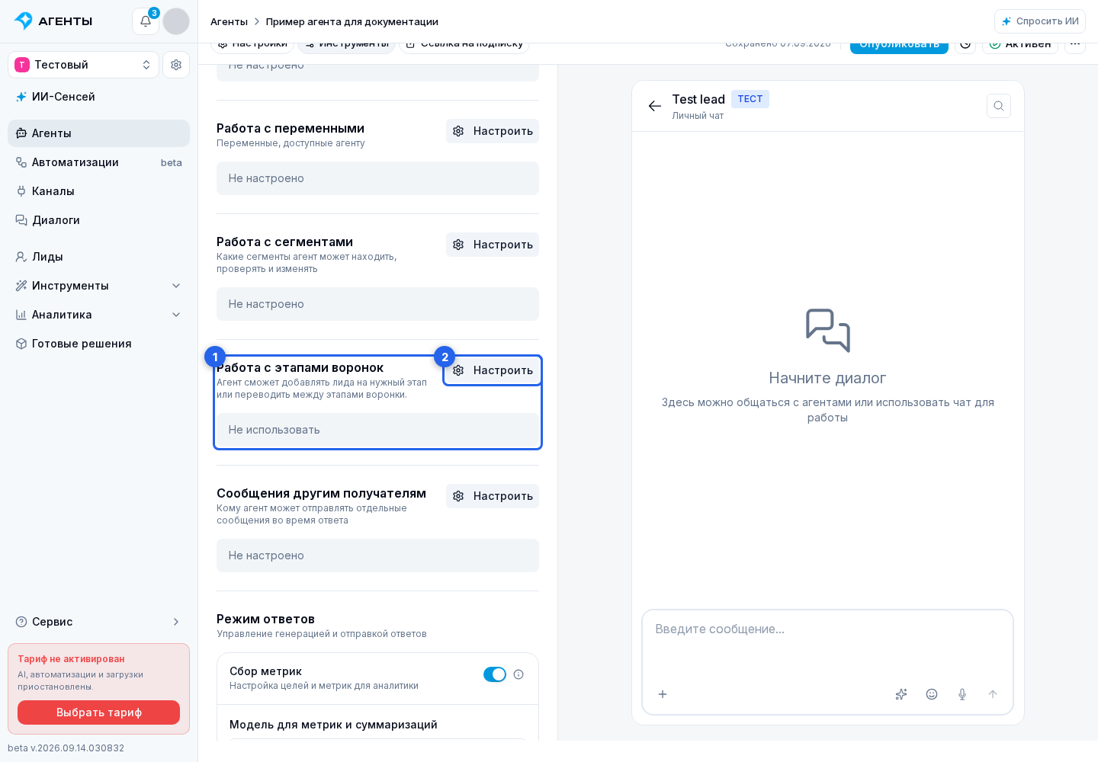Attach a file with the plus icon
This screenshot has height=762, width=1098.
pyautogui.click(x=663, y=694)
